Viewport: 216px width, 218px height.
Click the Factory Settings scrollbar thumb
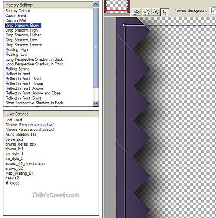(x=96, y=48)
